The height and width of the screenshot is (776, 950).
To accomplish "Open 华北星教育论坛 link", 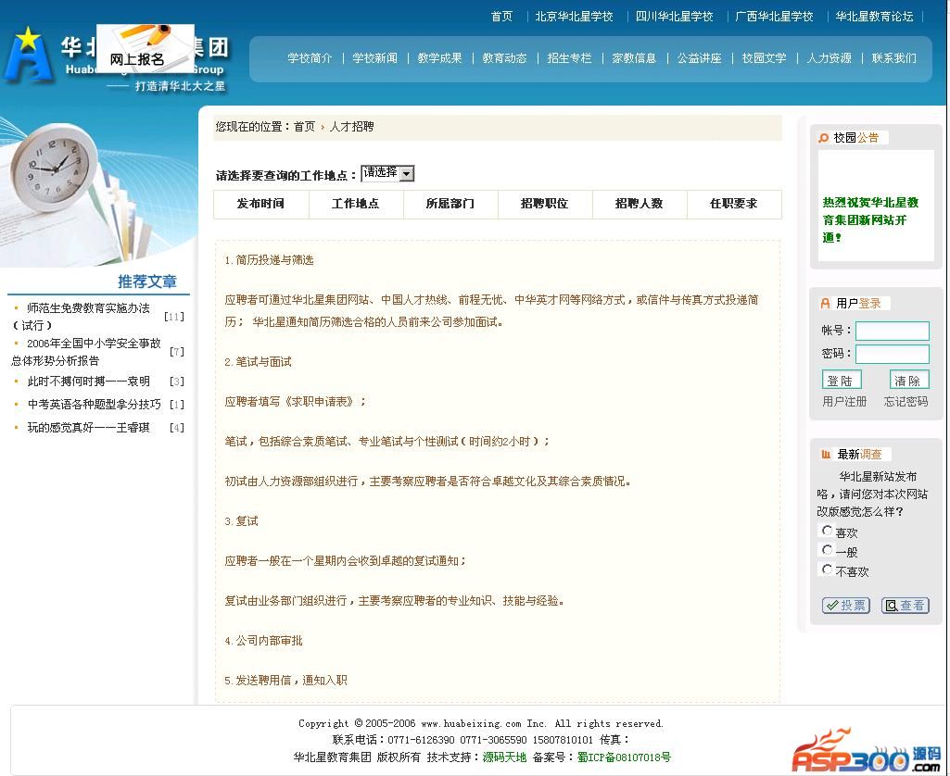I will [874, 17].
